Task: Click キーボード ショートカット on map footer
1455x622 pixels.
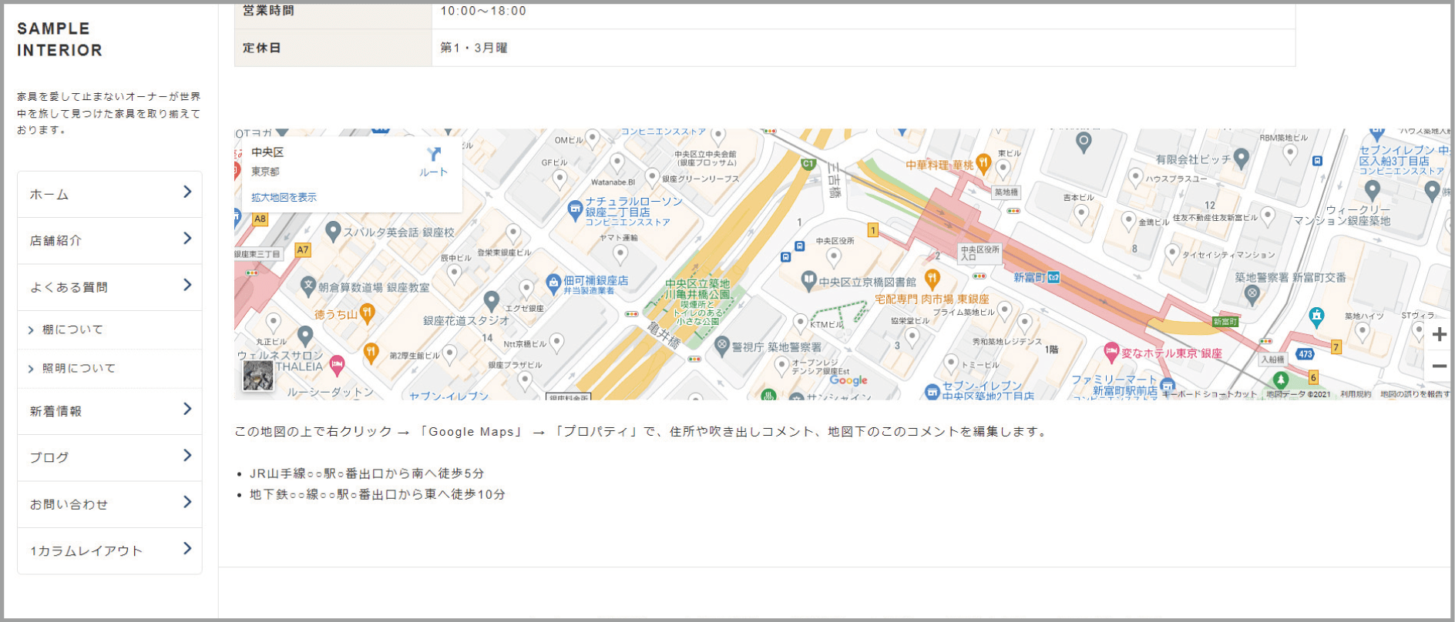Action: pos(1209,394)
